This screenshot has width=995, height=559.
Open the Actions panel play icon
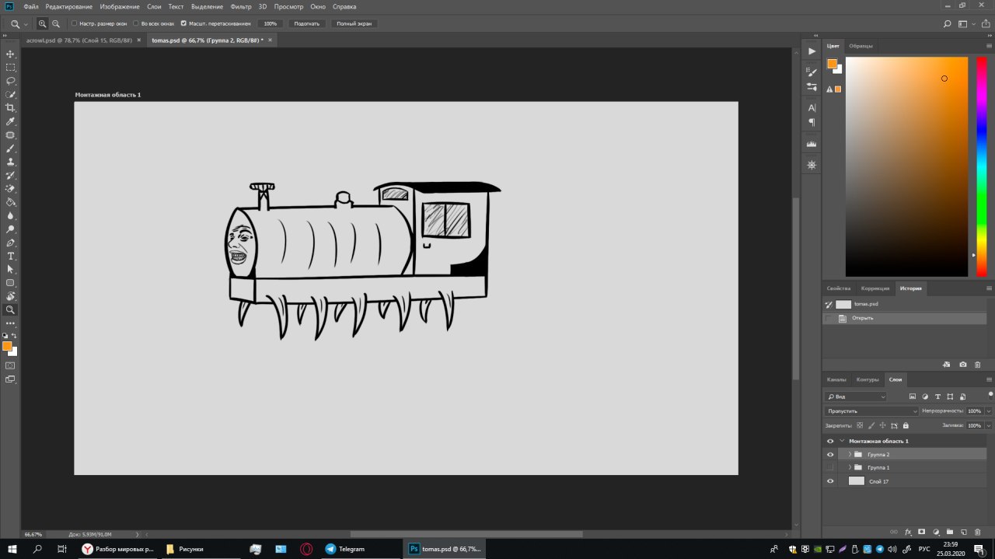[812, 51]
